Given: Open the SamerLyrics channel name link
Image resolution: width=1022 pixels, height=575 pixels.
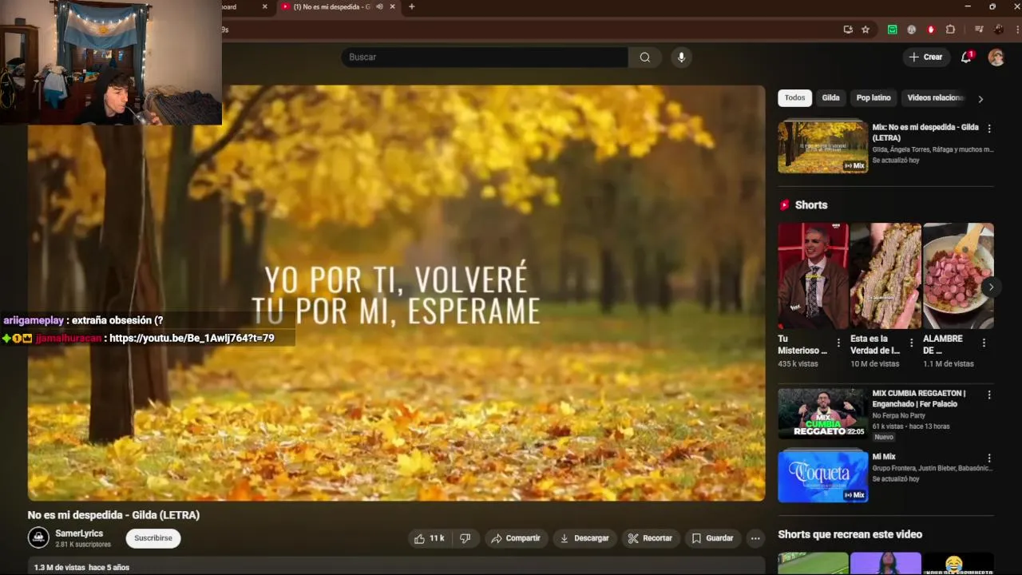Looking at the screenshot, I should pos(79,533).
